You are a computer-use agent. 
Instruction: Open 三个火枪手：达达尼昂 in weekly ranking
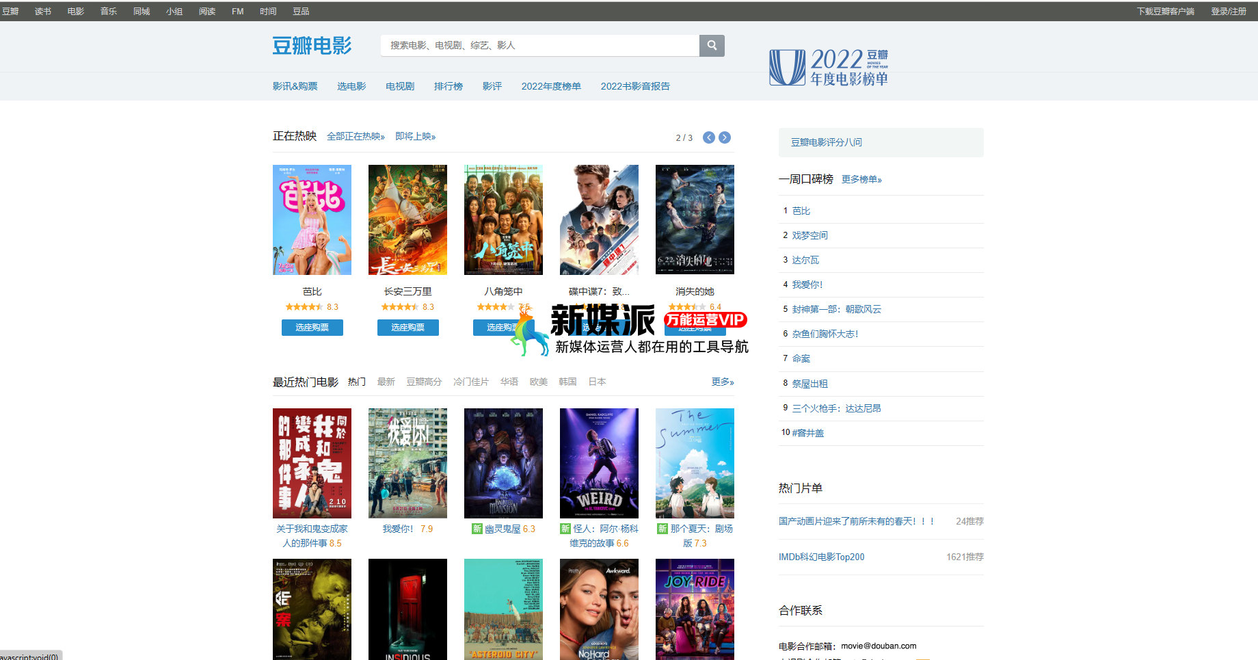837,408
